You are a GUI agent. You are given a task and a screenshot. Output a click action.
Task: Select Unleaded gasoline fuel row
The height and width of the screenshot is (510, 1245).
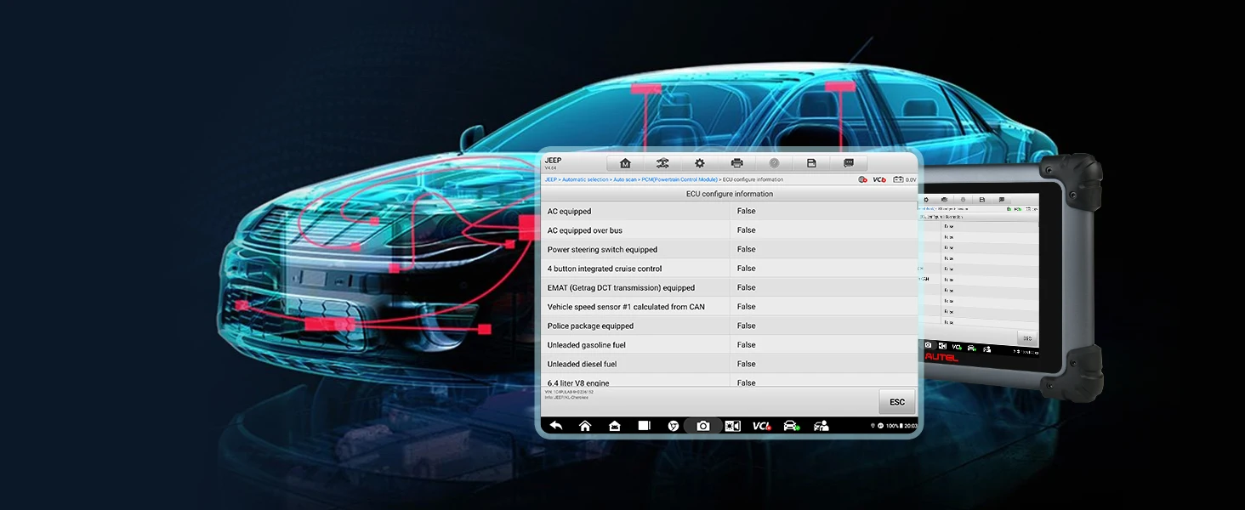730,345
